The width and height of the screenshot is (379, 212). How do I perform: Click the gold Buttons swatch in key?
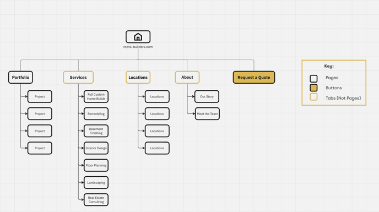pyautogui.click(x=313, y=88)
